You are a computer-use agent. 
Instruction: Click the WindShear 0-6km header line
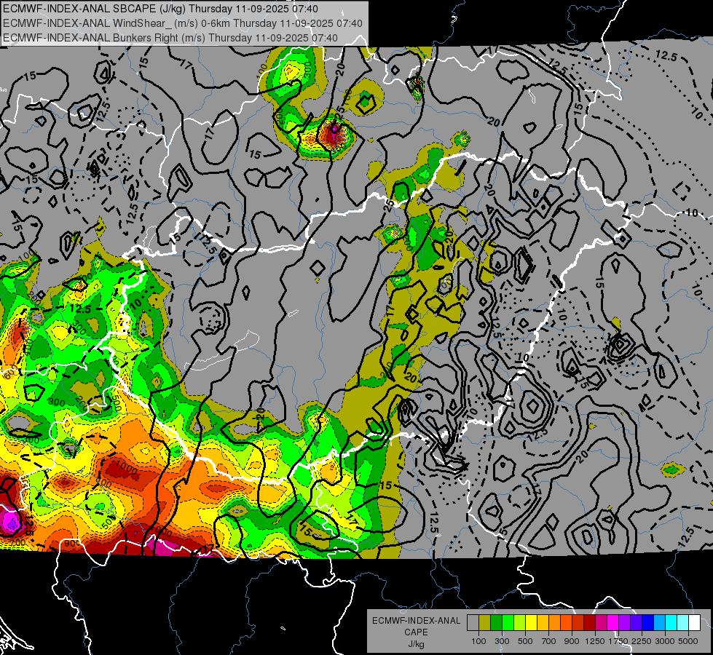click(182, 23)
